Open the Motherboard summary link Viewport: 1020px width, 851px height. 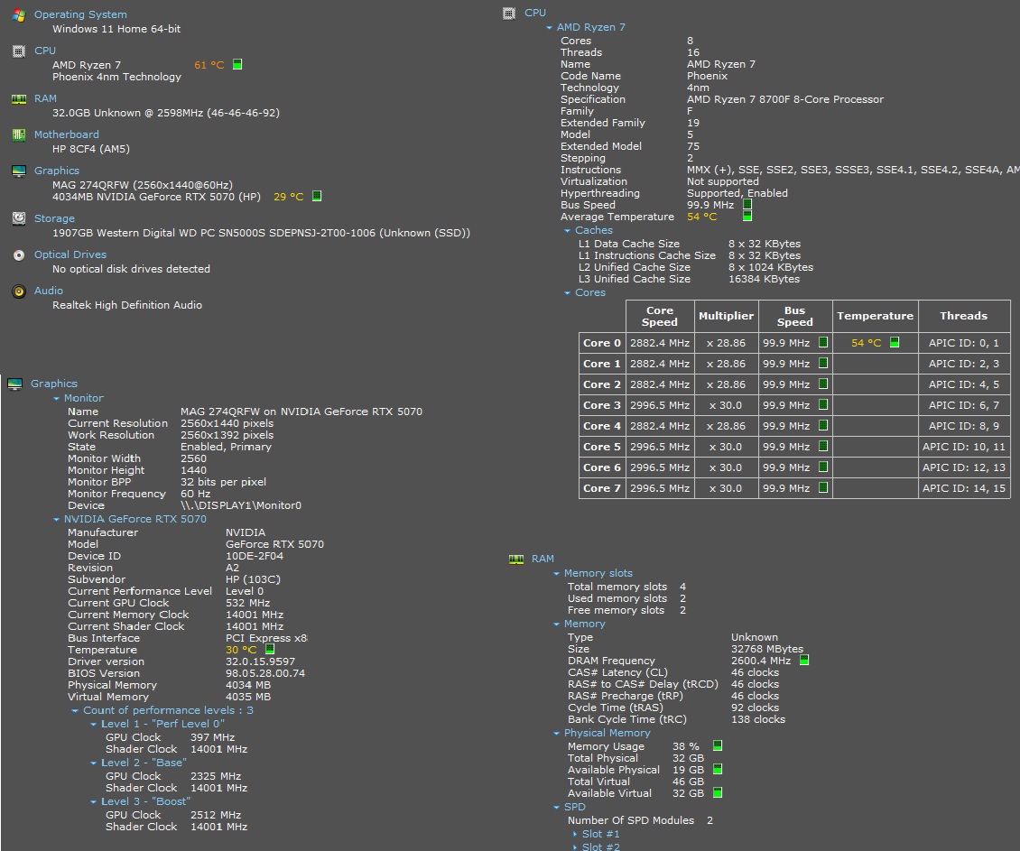(x=67, y=134)
